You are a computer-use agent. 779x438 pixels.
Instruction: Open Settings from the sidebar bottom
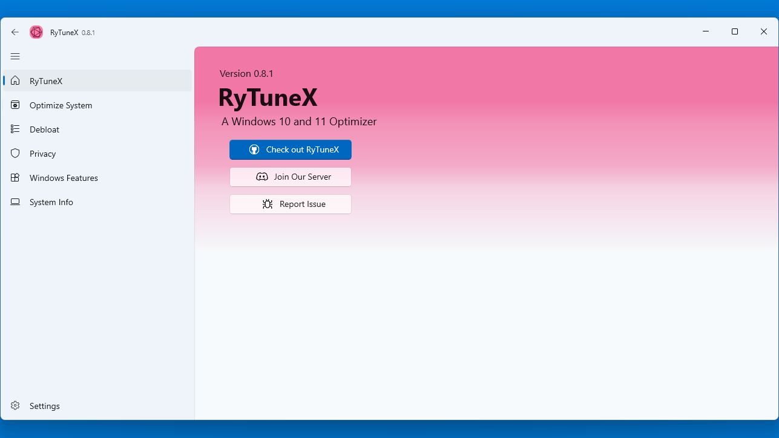(x=97, y=405)
